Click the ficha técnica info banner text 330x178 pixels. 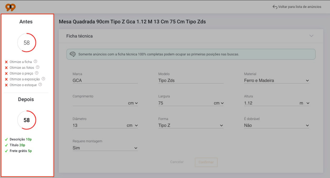(159, 55)
